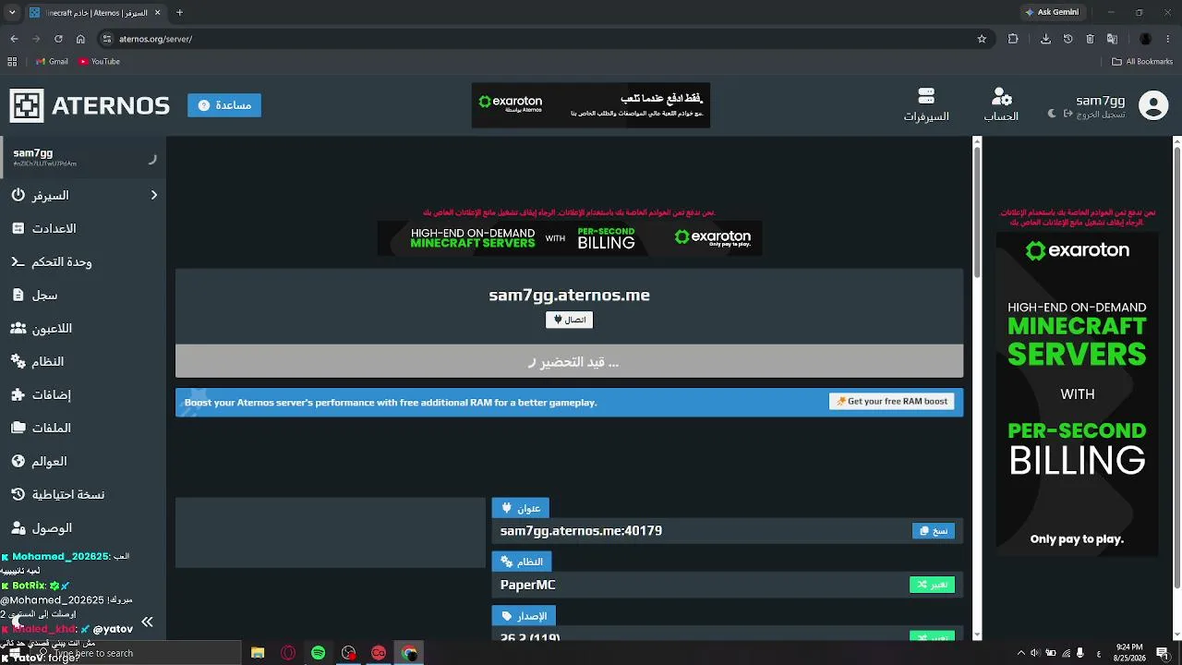Expand the السيرفر sidebar chevron

(154, 195)
